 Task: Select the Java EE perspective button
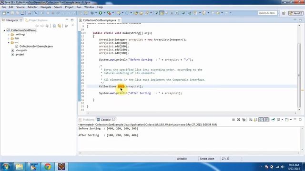pos(296,13)
